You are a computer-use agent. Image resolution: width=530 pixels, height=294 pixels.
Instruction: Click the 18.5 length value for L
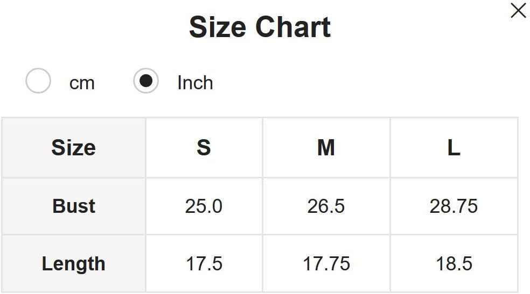pos(454,264)
